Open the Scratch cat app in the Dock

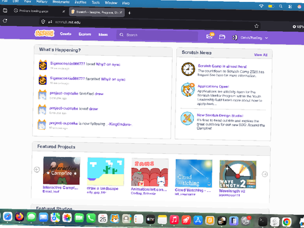(115, 219)
